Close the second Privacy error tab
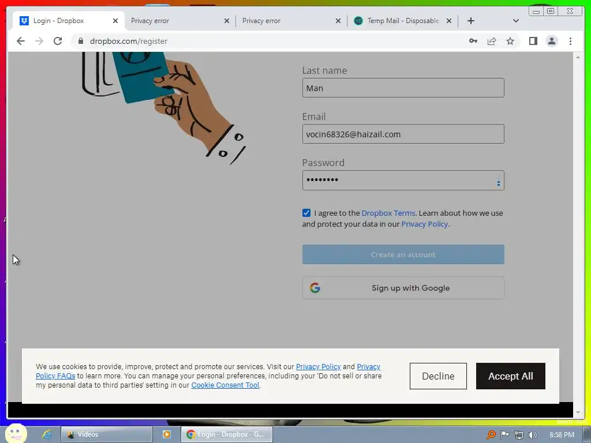 338,21
